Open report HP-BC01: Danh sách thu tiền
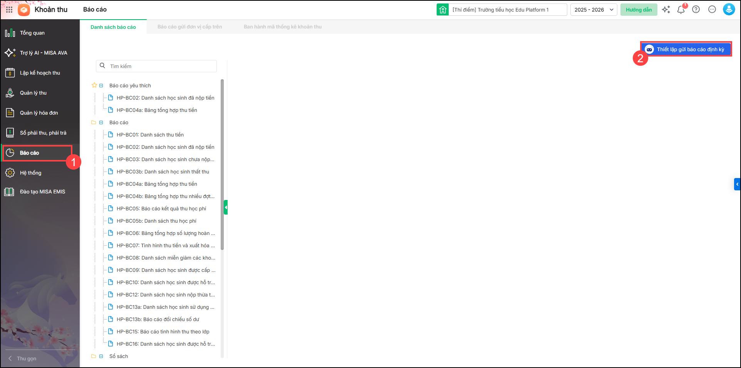Viewport: 741px width, 368px height. [150, 135]
